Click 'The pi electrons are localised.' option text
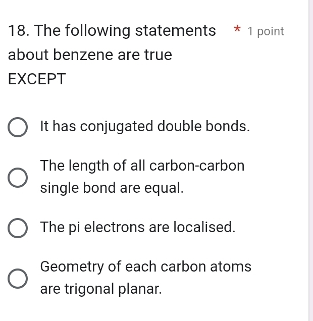Image resolution: width=313 pixels, height=321 pixels. 138,227
